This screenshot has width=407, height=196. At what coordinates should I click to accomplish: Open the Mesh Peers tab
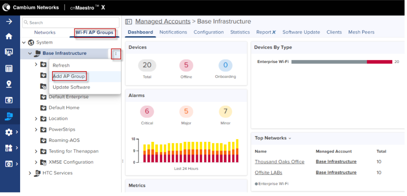(361, 32)
